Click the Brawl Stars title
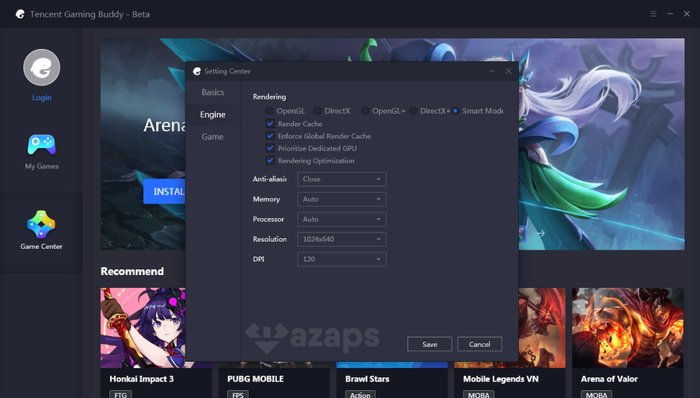This screenshot has width=700, height=398. [367, 379]
